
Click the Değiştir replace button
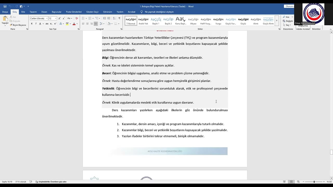click(288, 21)
